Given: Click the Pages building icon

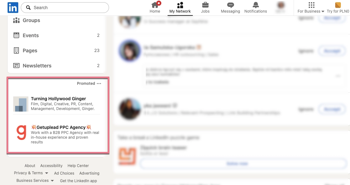Looking at the screenshot, I should (x=16, y=50).
